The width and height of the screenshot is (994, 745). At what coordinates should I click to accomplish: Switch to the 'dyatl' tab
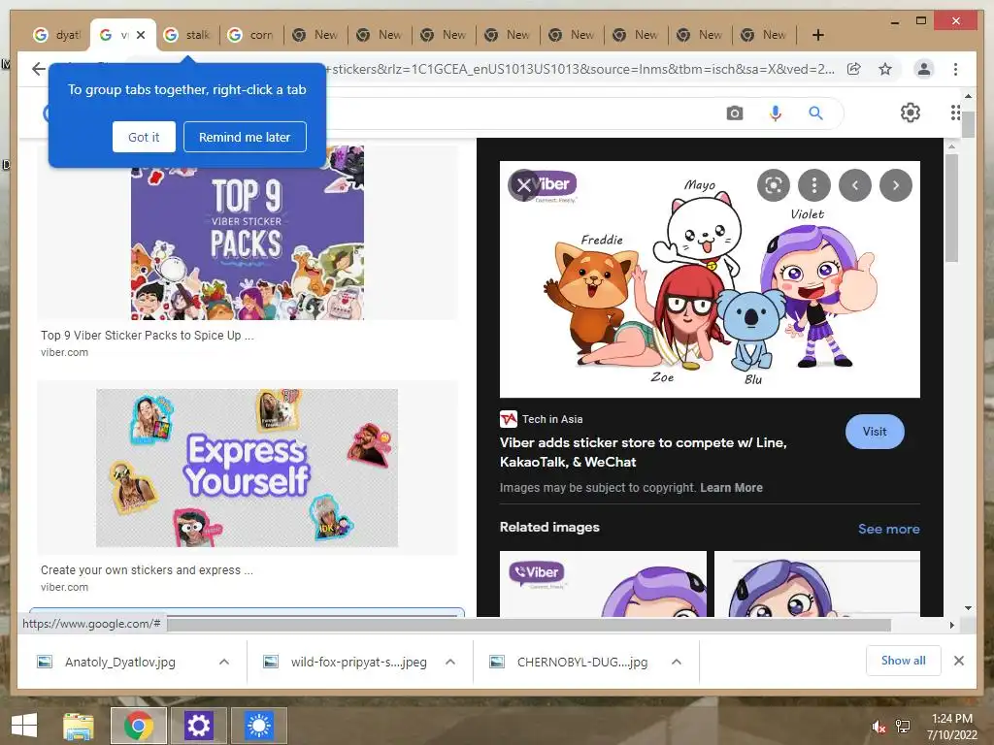coord(57,35)
